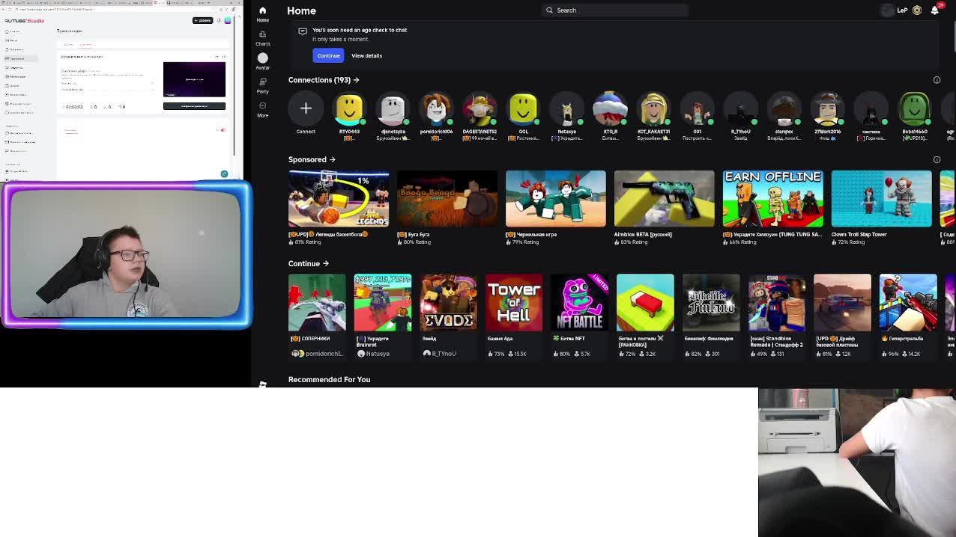Screen dimensions: 956x537
Task: Open squid-game style sponsored thumbnail
Action: coord(556,199)
